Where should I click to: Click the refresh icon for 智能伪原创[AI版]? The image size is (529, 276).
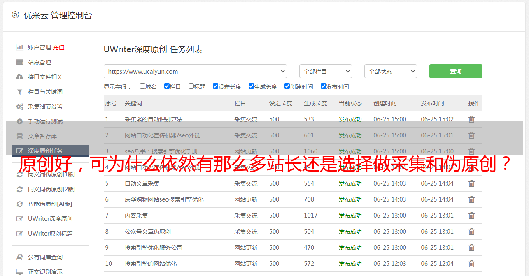tap(19, 204)
